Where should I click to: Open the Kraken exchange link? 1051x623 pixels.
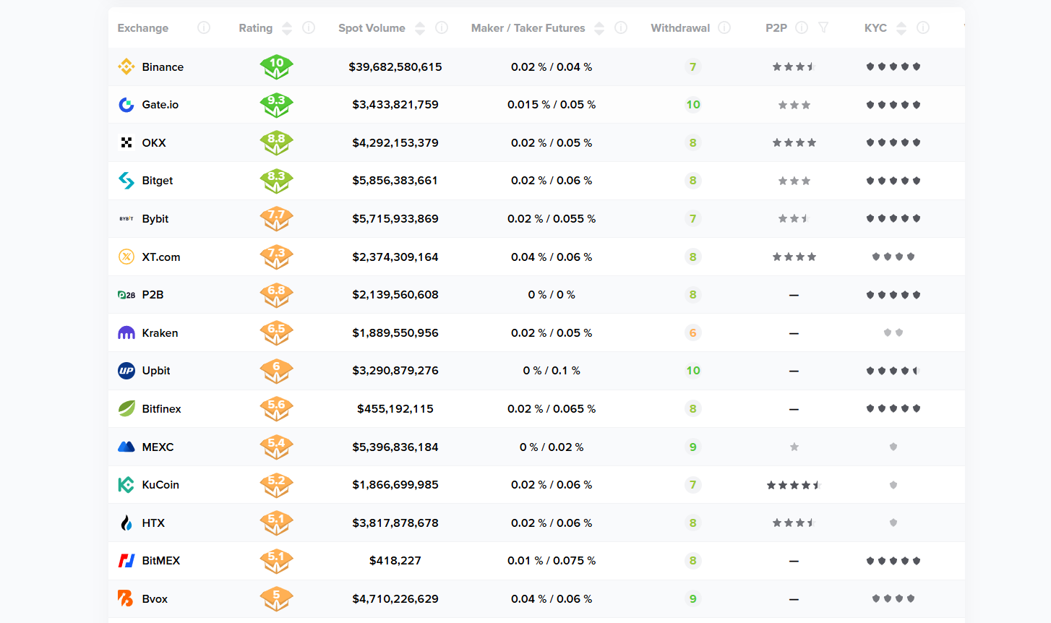point(160,332)
